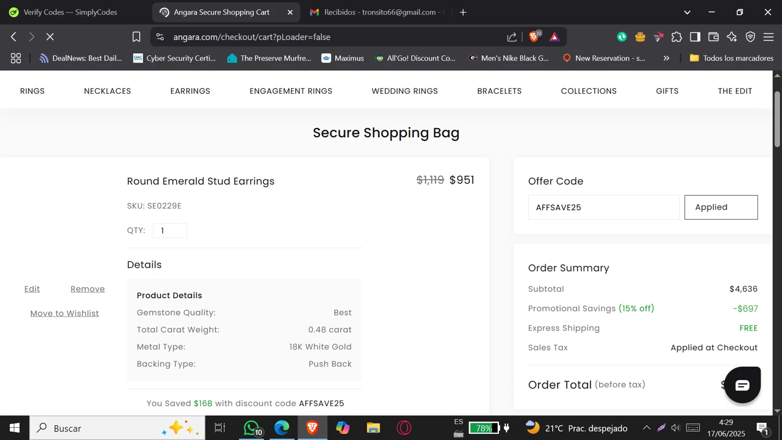Viewport: 782px width, 440px height.
Task: Bookmark this page with the bookmark icon
Action: pyautogui.click(x=136, y=37)
